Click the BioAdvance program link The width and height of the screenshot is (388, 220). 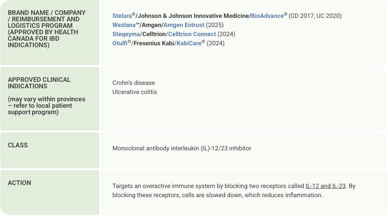[x=267, y=16]
